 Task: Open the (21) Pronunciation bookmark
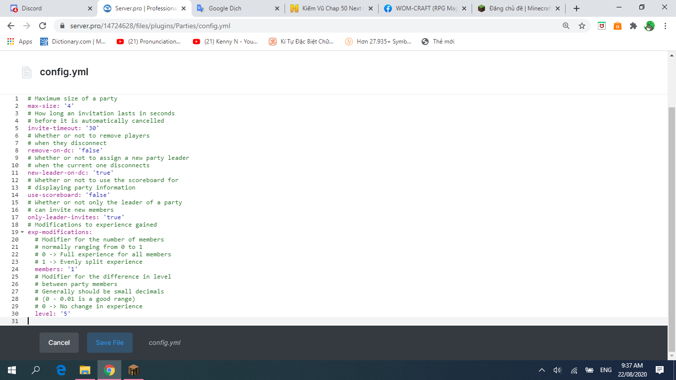pyautogui.click(x=149, y=42)
